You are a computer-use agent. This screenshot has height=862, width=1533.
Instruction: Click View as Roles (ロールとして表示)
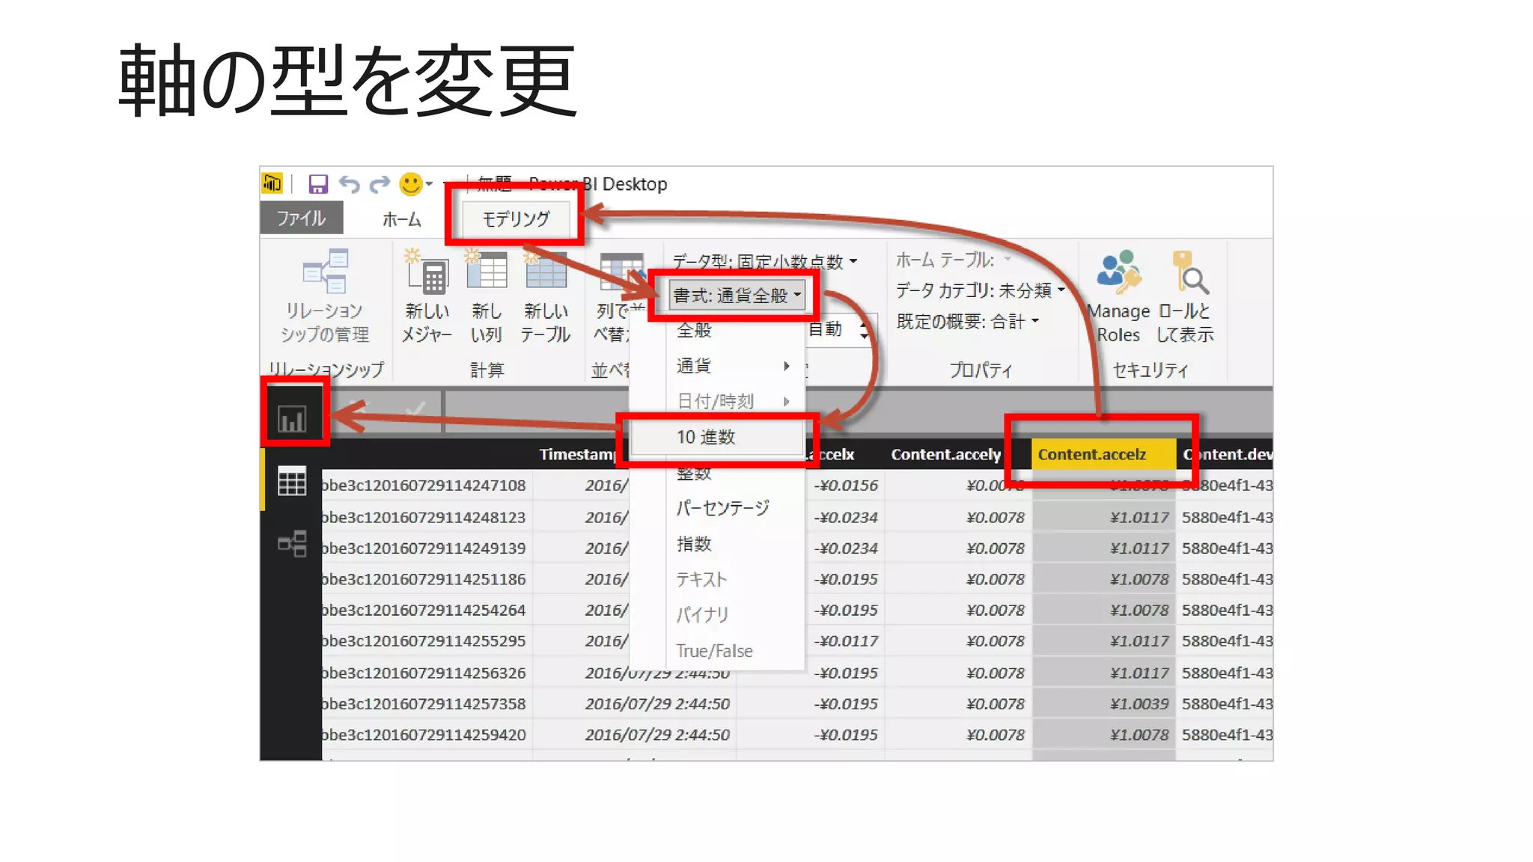click(1185, 296)
